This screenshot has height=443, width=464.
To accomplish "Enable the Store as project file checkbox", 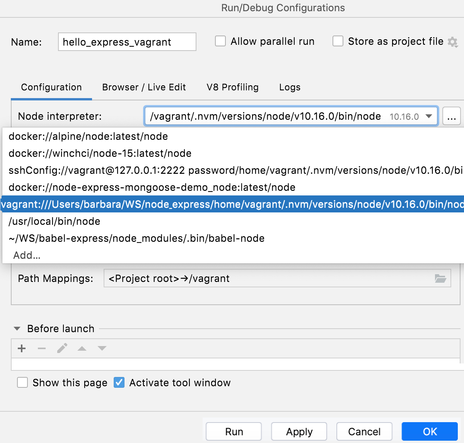I will tap(338, 41).
